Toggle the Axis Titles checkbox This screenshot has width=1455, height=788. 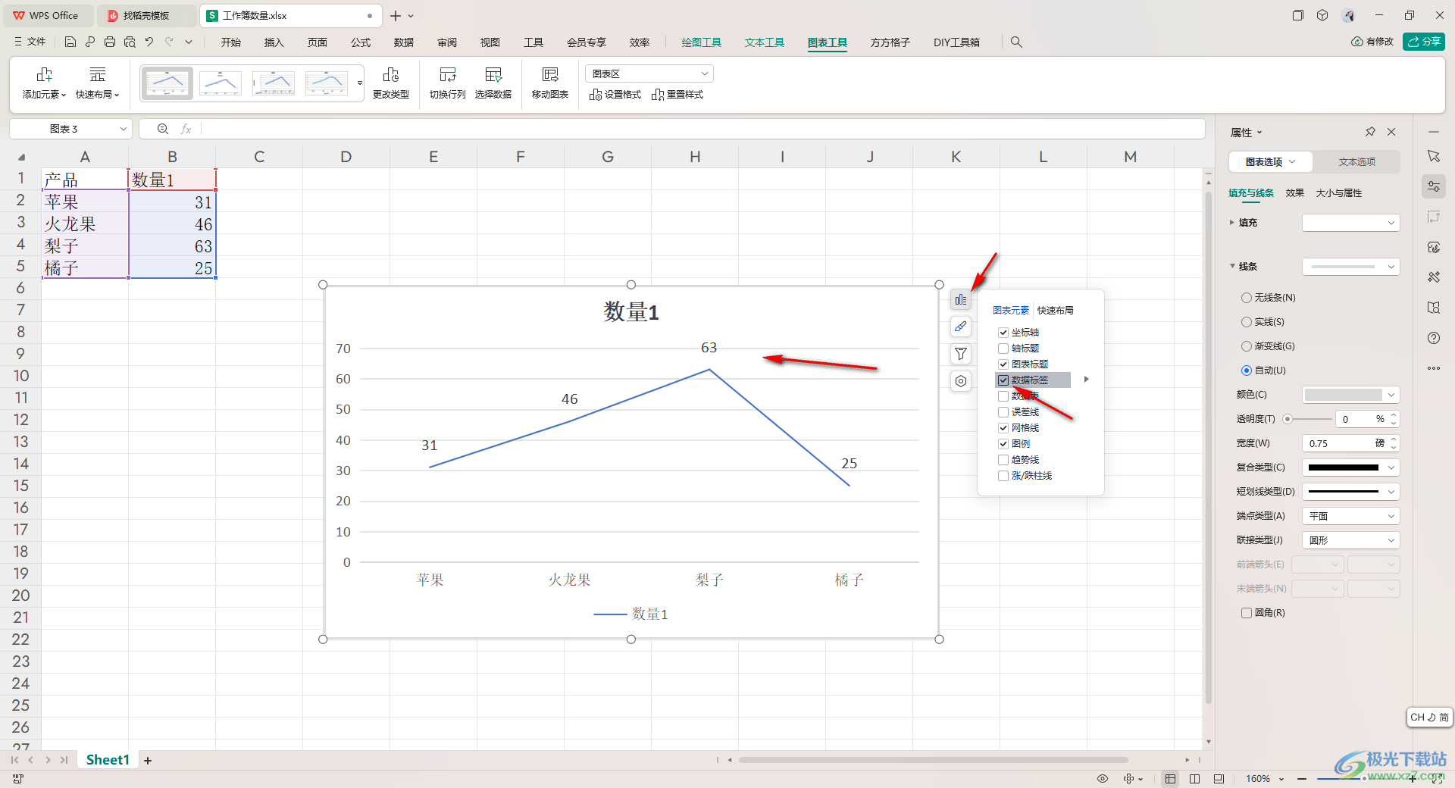(x=1003, y=349)
